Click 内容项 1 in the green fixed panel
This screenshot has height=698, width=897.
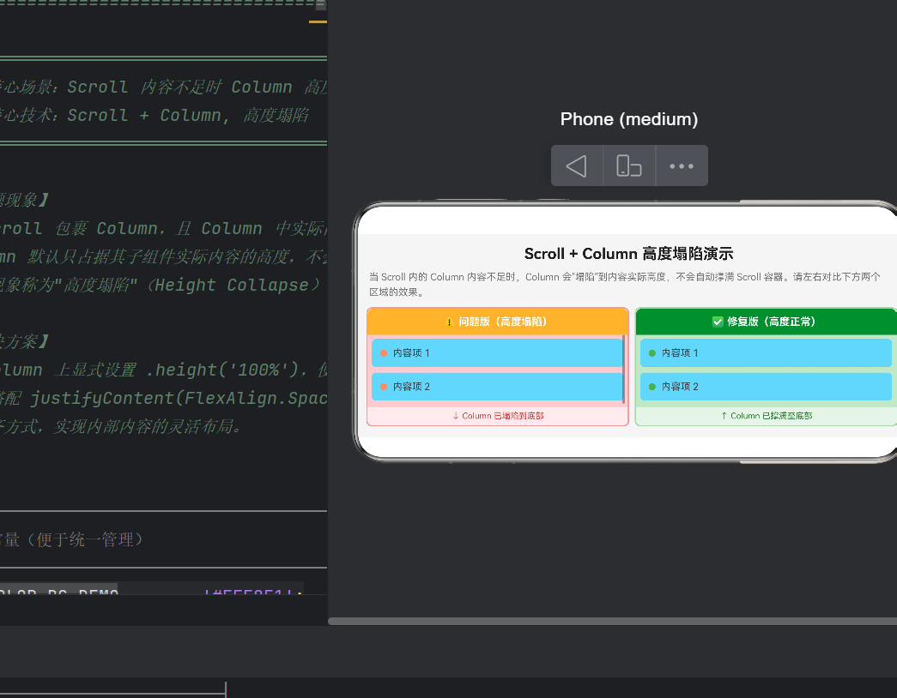point(766,352)
